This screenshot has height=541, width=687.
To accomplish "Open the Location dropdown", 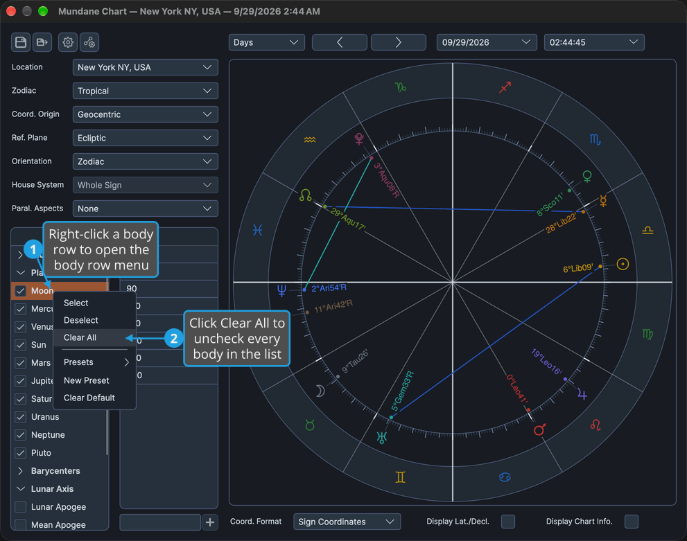I will click(x=146, y=67).
